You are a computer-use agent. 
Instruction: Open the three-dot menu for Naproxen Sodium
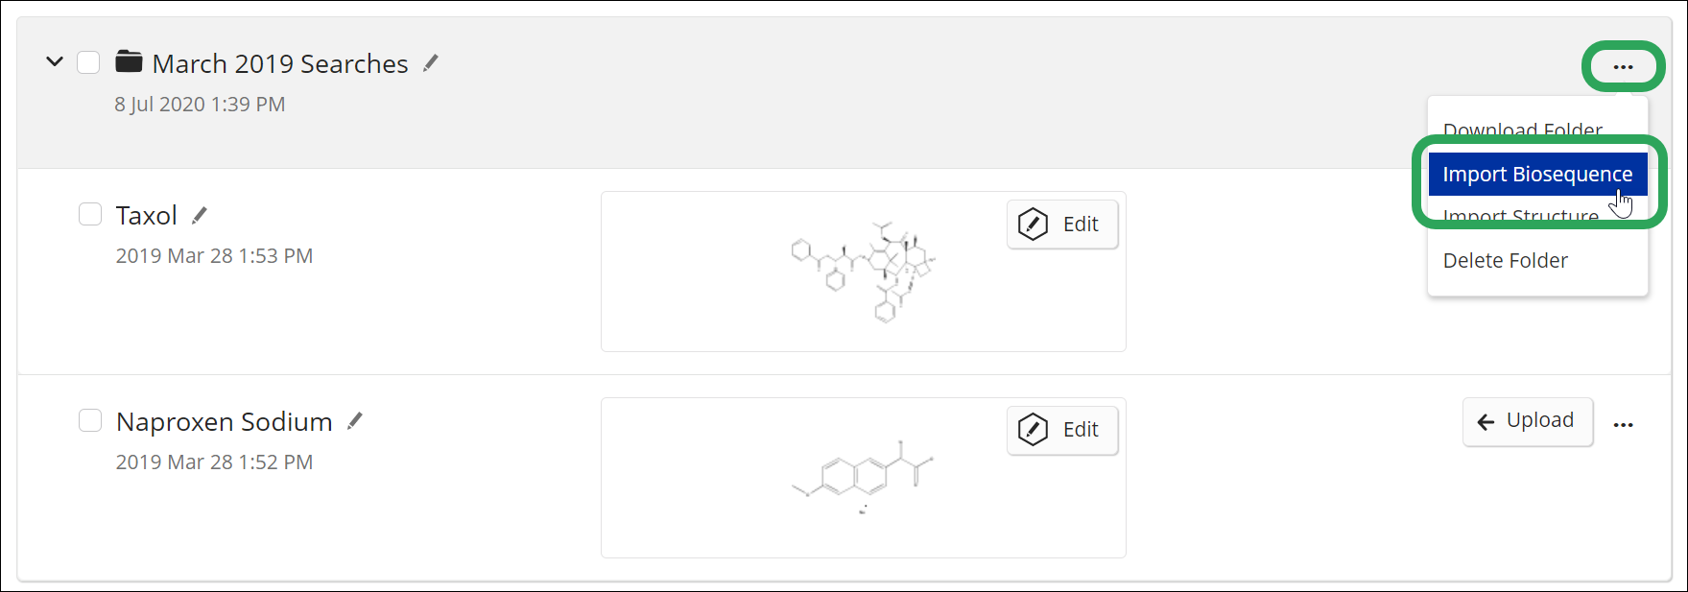pyautogui.click(x=1624, y=425)
